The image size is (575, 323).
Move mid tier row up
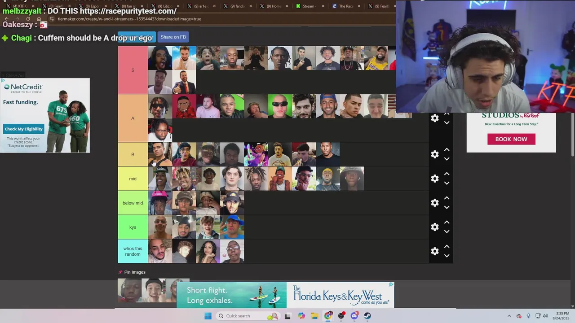coord(447,174)
